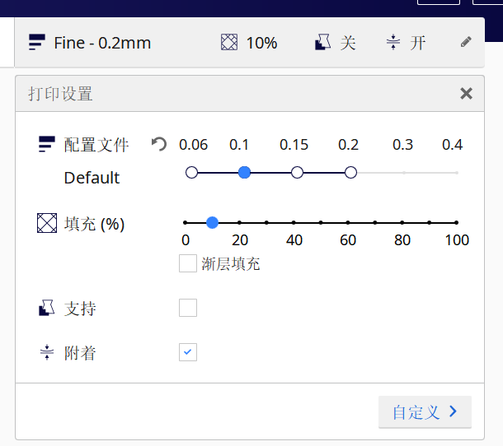Enable the 渐层填充 checkbox
503x446 pixels.
[188, 263]
